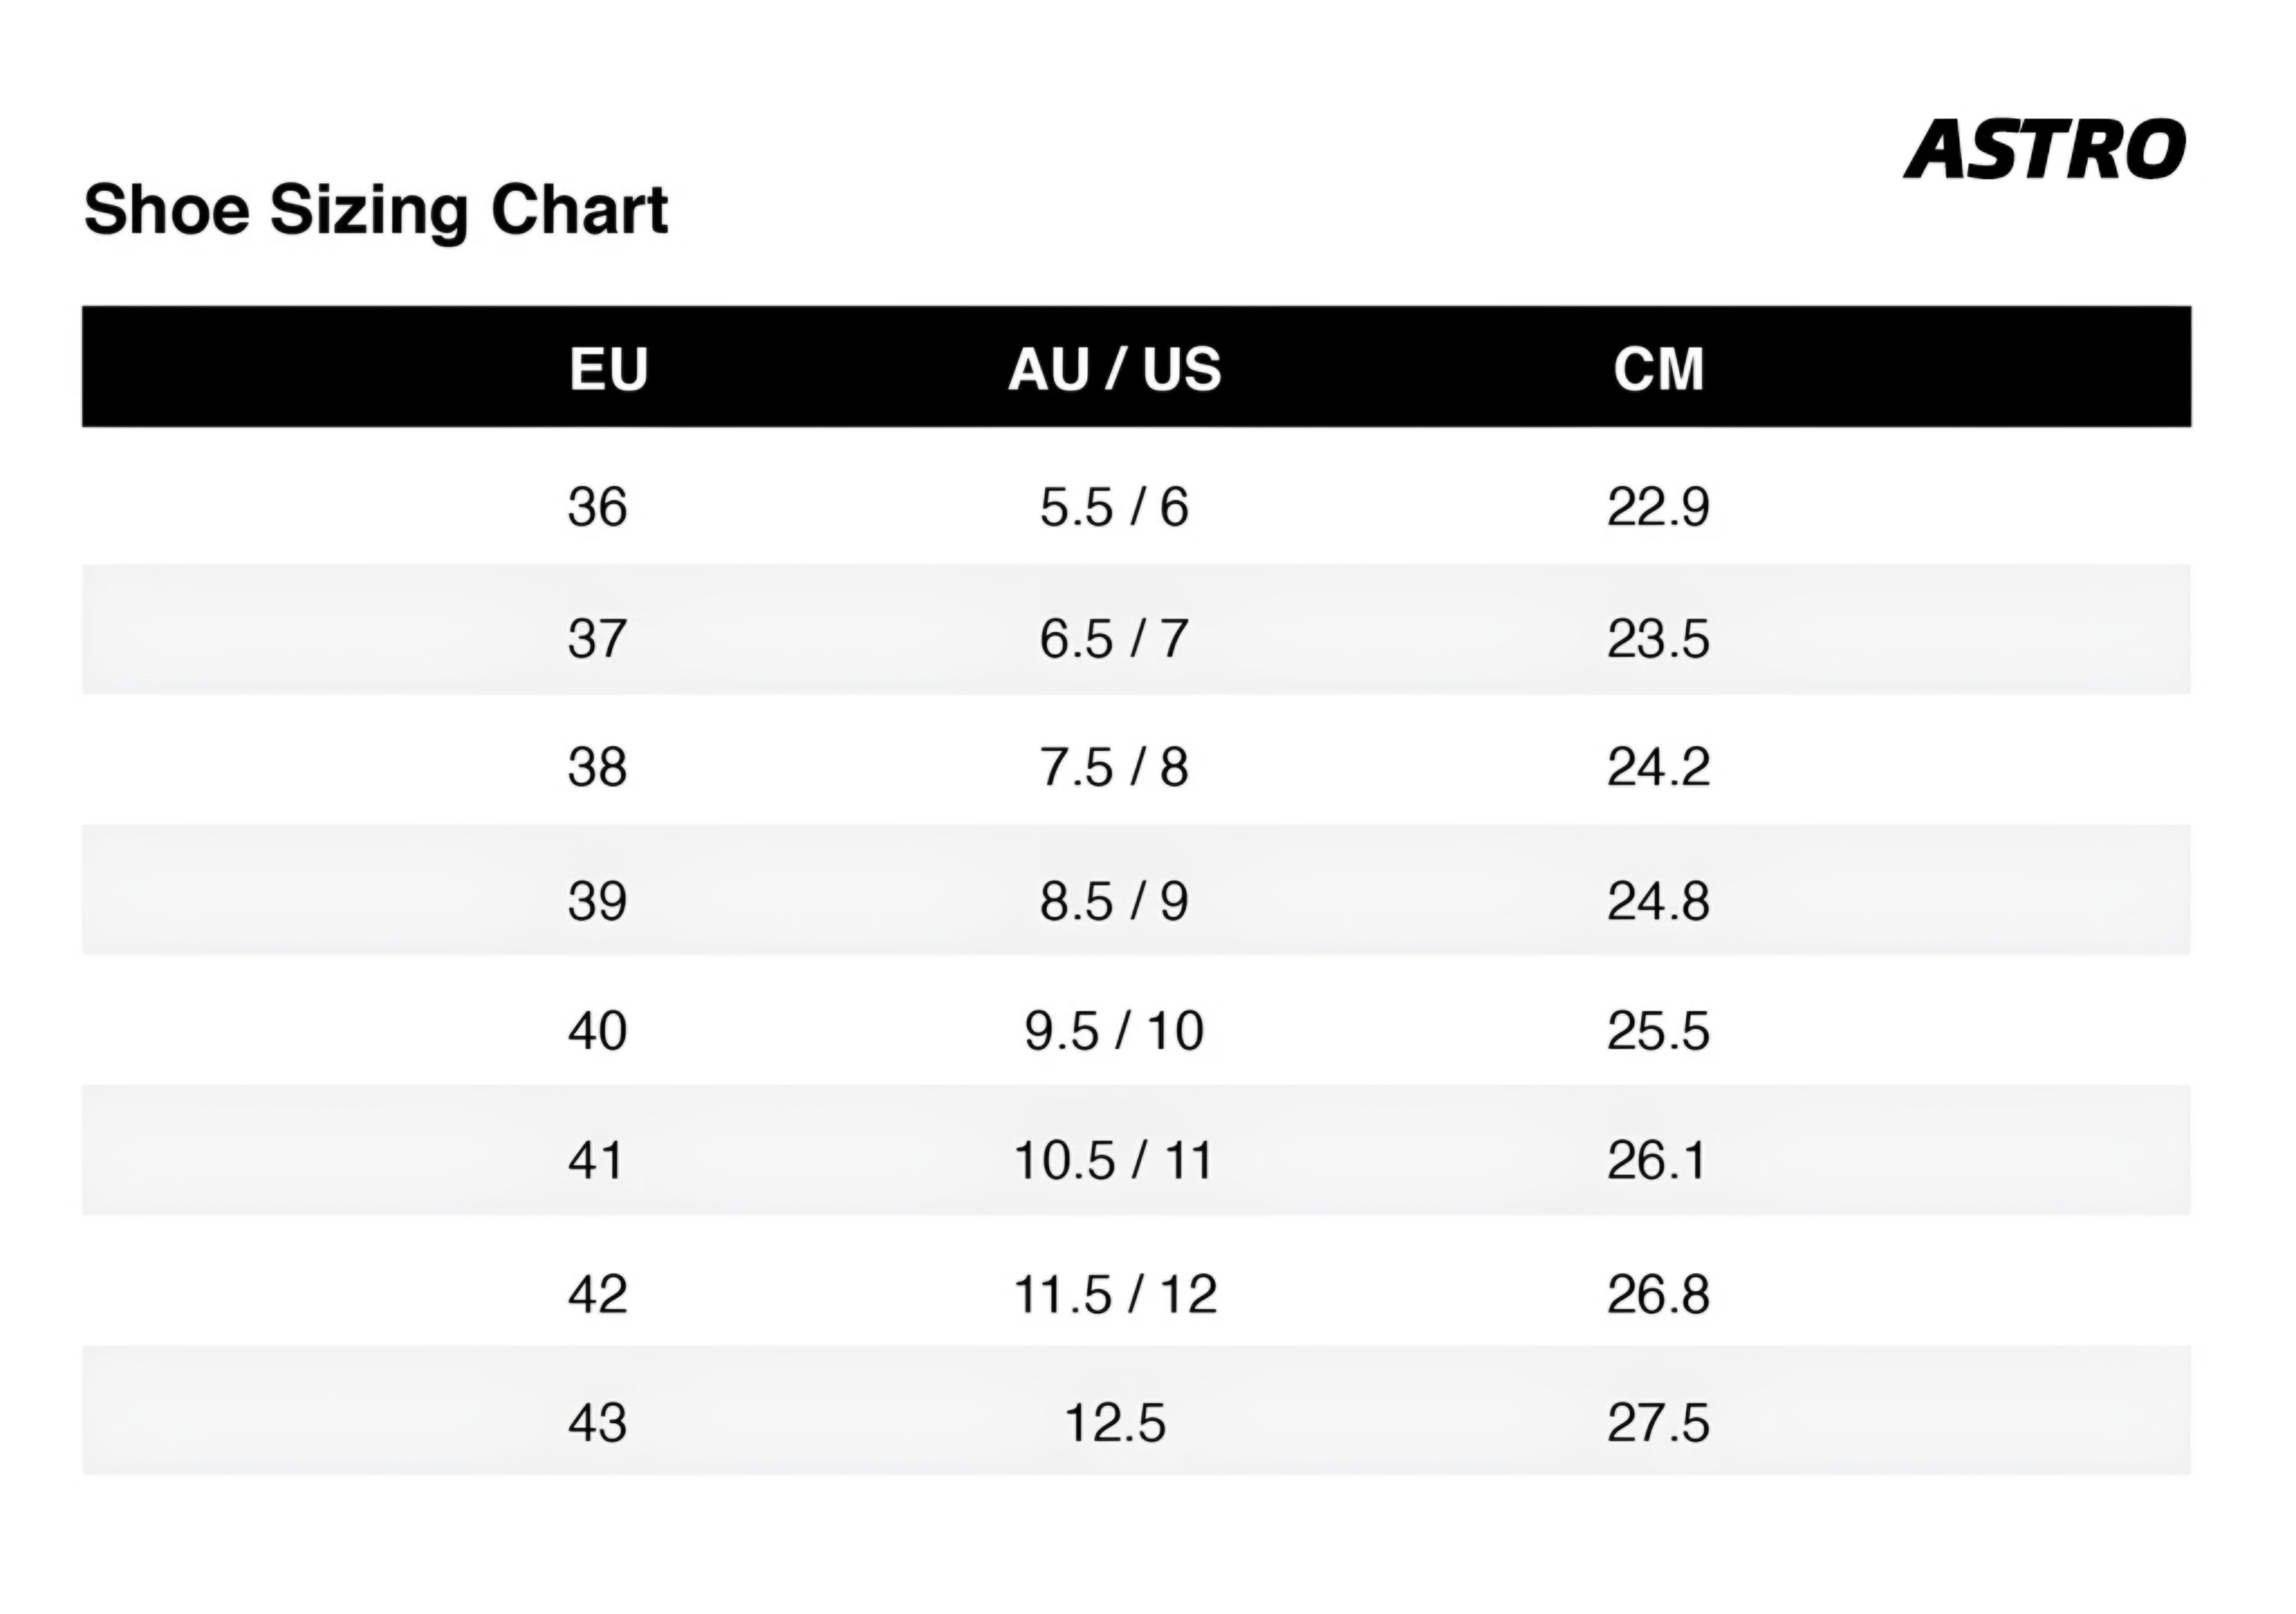Viewport: 2296px width, 1614px height.
Task: Click the 8.5 / 9 size cell
Action: tap(1114, 901)
